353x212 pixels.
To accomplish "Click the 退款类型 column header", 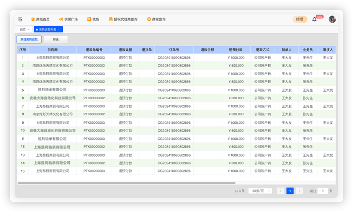I will [x=126, y=50].
